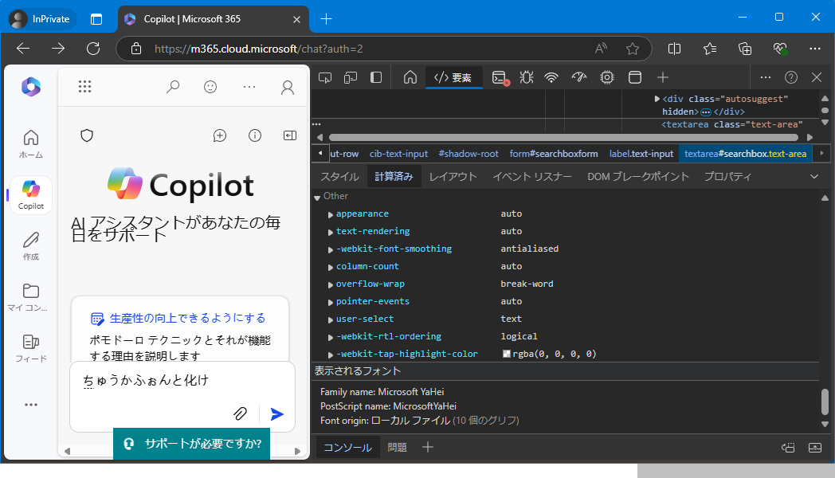
Task: Activate the DevTools inspect element picker
Action: tap(325, 78)
